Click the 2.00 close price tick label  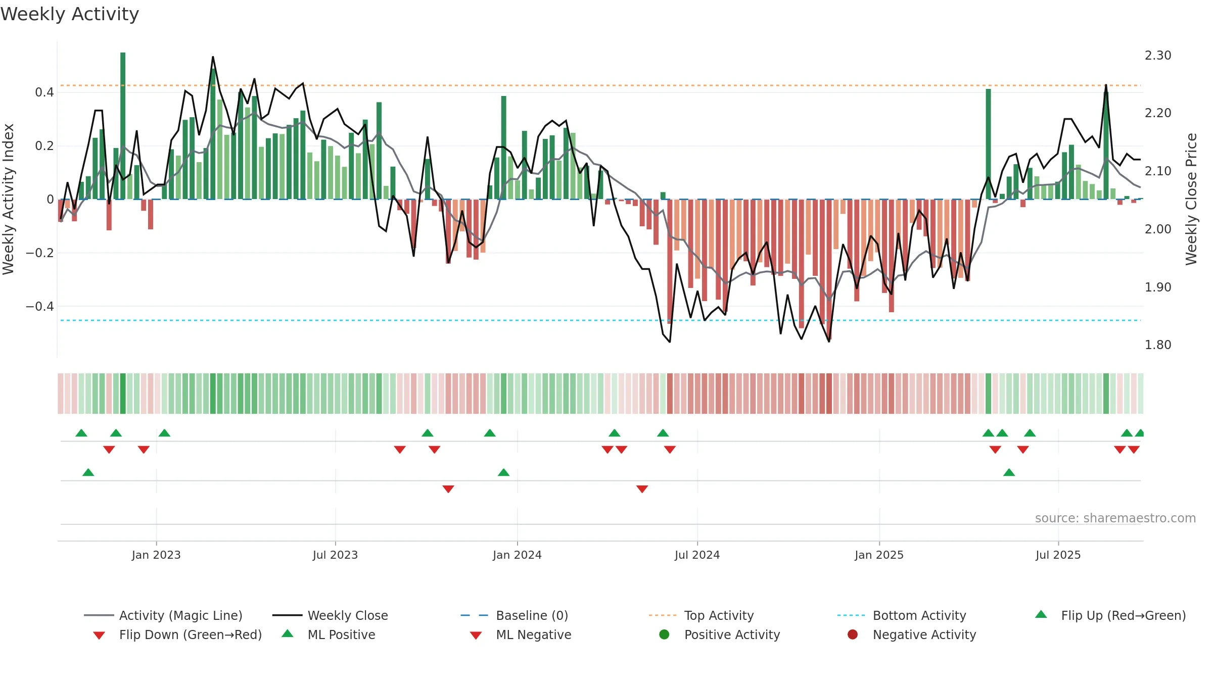[1158, 229]
